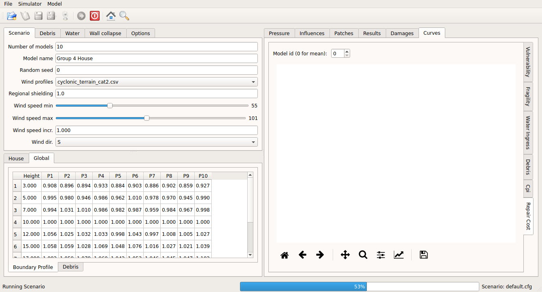
Task: Click the P5 column header
Action: click(x=118, y=176)
